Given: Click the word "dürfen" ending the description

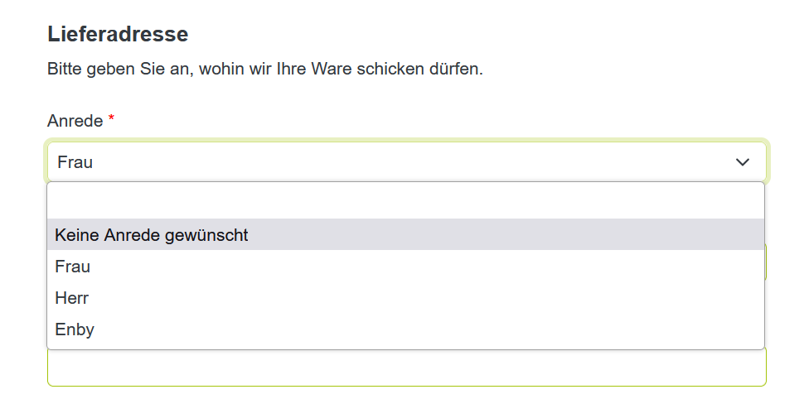Looking at the screenshot, I should tap(454, 69).
